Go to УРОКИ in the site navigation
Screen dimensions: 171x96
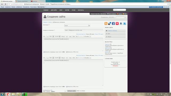[73, 10]
